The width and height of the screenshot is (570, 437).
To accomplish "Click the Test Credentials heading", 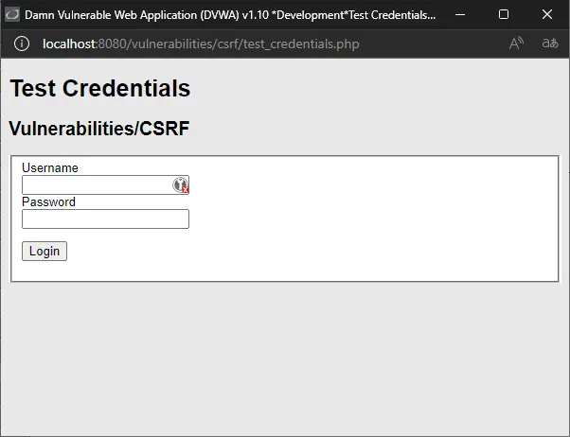I will pyautogui.click(x=100, y=88).
